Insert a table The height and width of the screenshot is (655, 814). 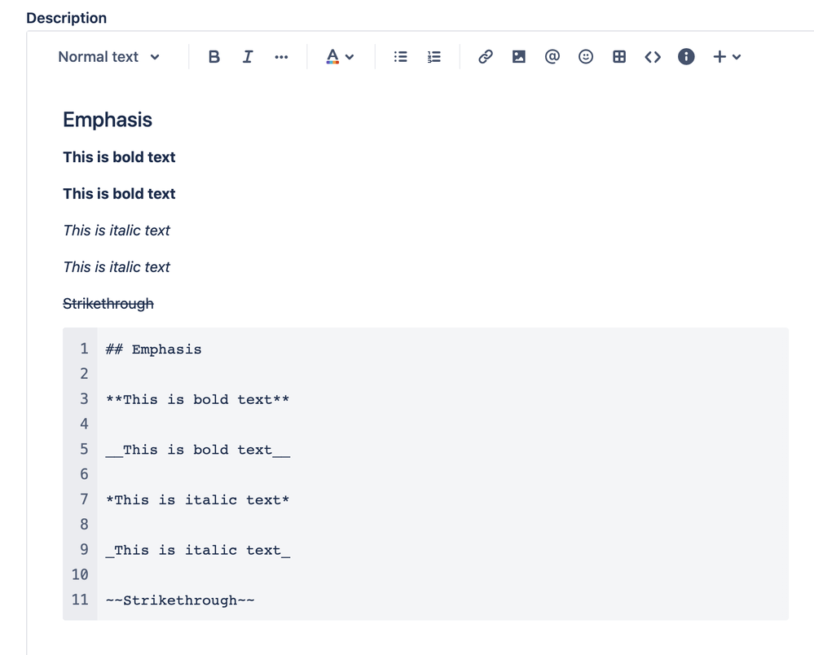[619, 56]
